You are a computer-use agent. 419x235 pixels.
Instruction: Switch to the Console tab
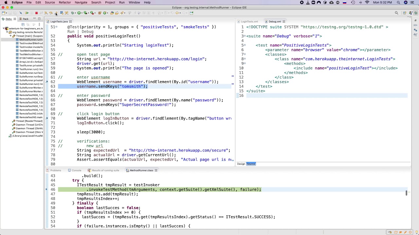tap(76, 170)
